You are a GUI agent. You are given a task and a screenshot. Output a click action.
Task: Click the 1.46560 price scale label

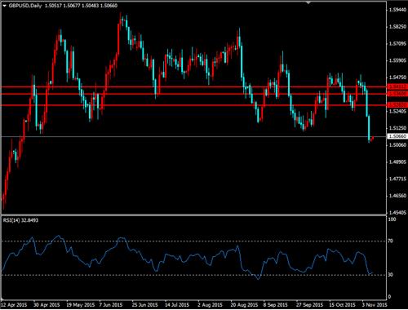pyautogui.click(x=397, y=196)
